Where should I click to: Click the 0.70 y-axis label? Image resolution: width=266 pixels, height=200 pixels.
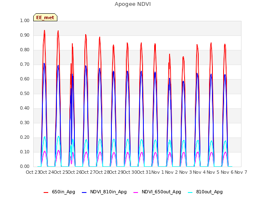point(25,64)
